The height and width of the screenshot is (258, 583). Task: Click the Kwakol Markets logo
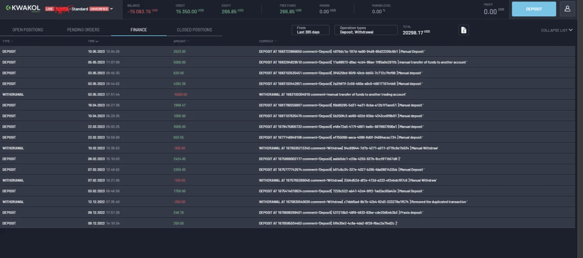(x=23, y=8)
